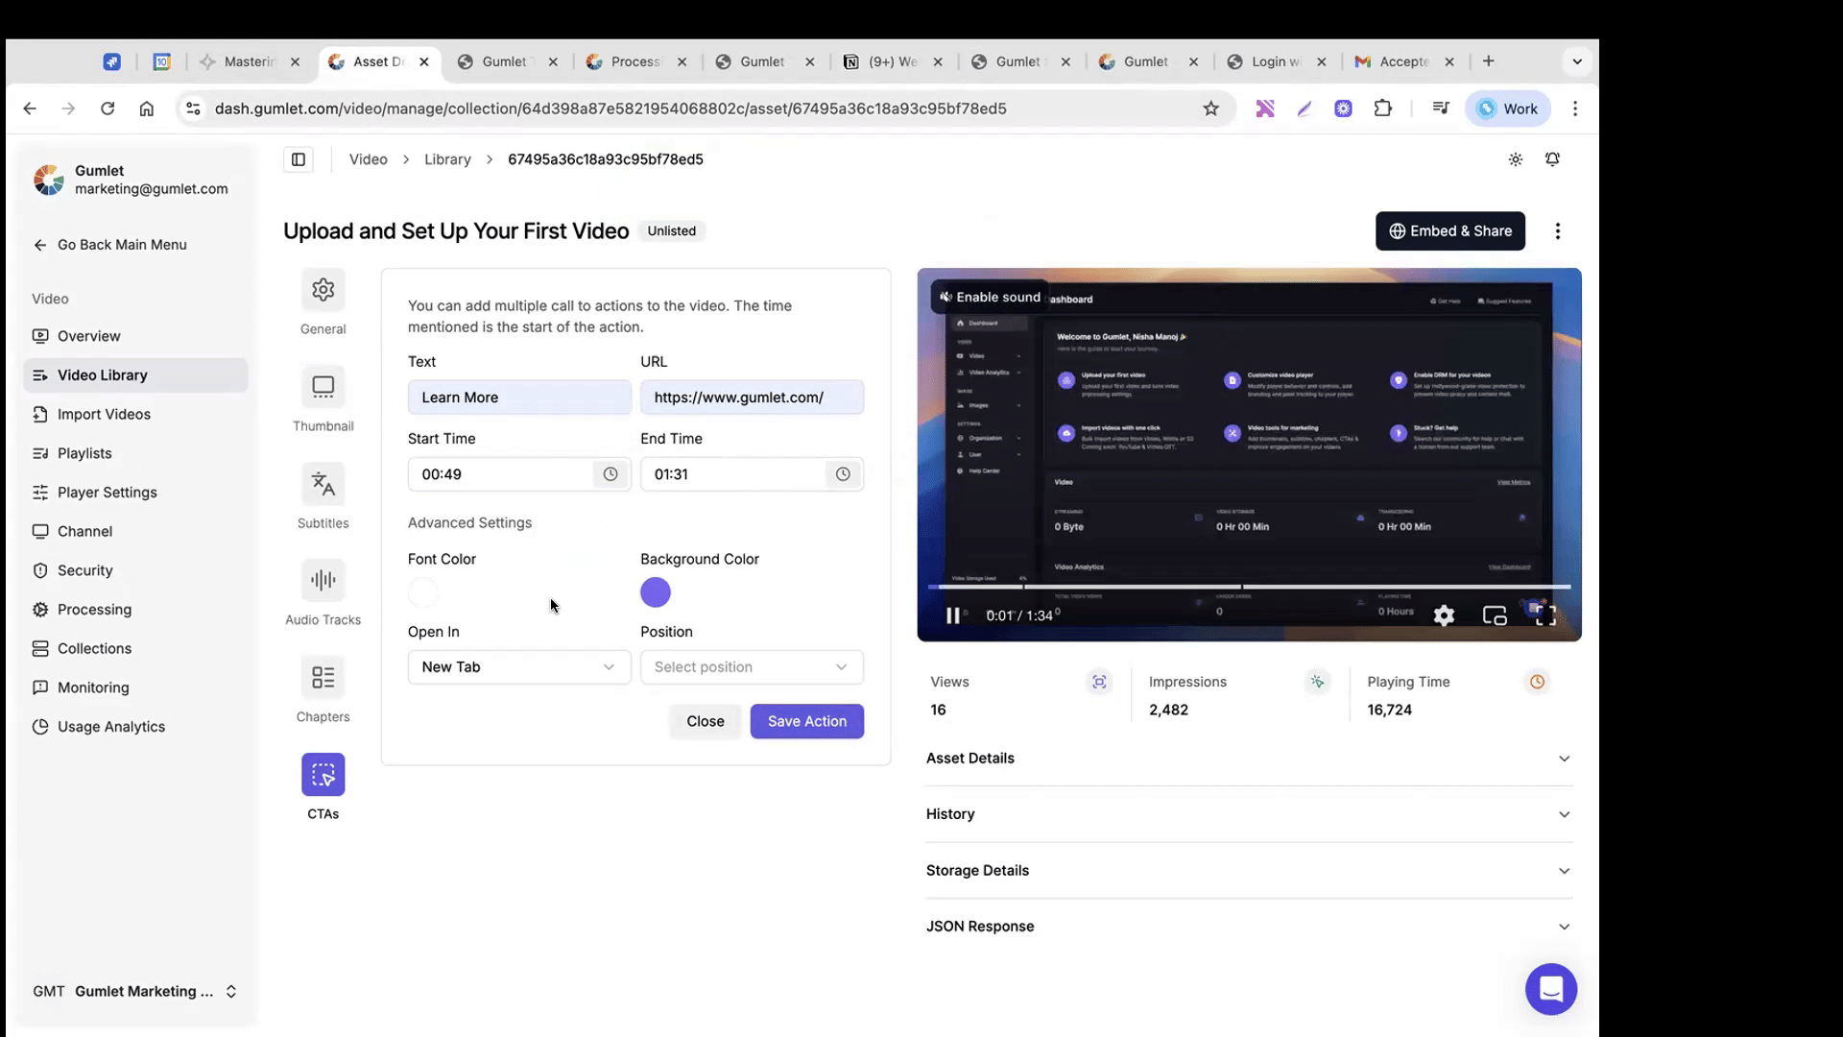The image size is (1843, 1037).
Task: Toggle the light/dark theme icon
Action: [x=1515, y=159]
